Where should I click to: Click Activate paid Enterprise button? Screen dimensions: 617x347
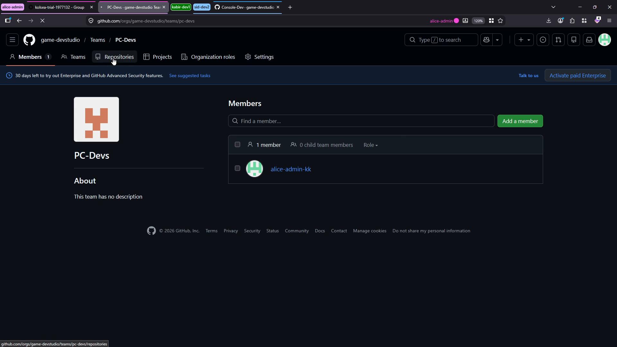click(577, 76)
